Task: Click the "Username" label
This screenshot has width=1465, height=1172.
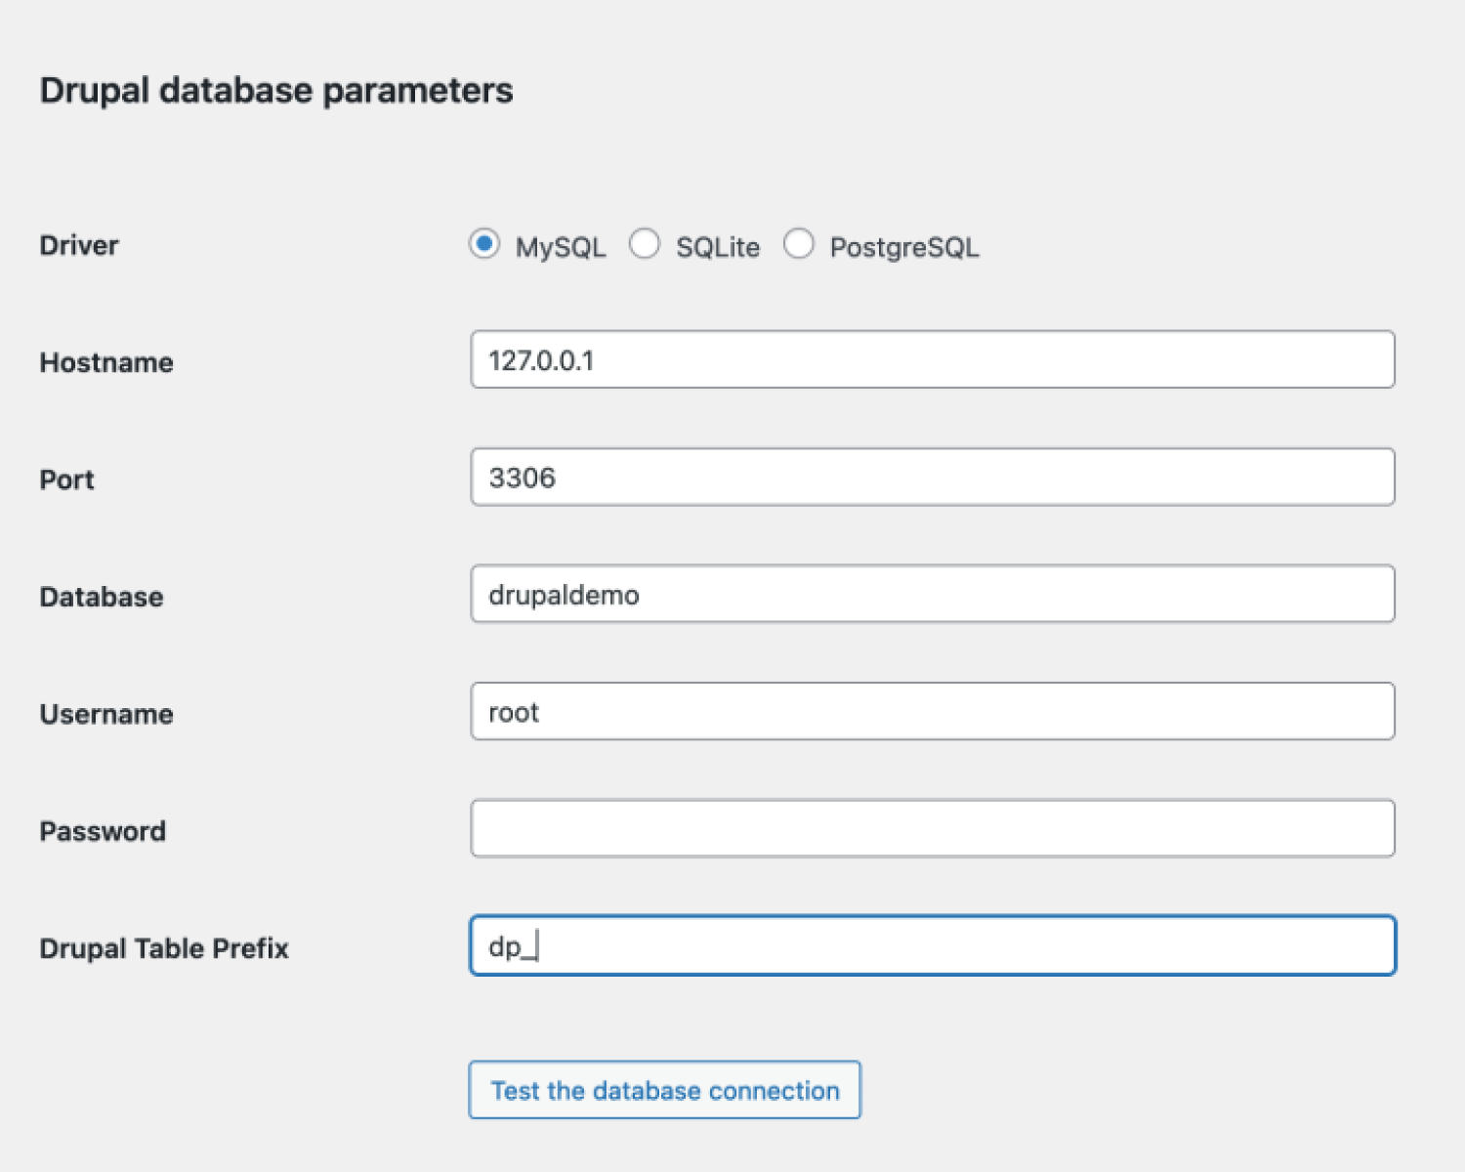Action: (x=106, y=714)
